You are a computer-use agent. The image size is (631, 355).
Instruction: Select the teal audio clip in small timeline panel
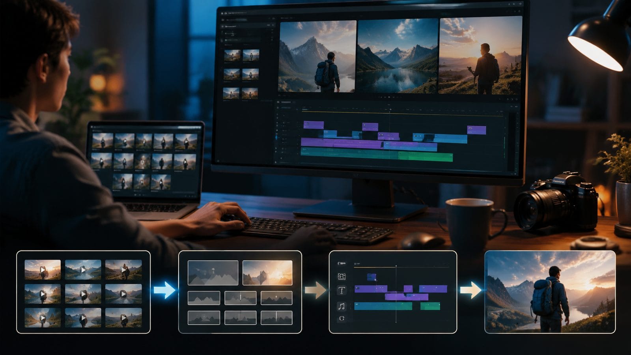pos(383,306)
